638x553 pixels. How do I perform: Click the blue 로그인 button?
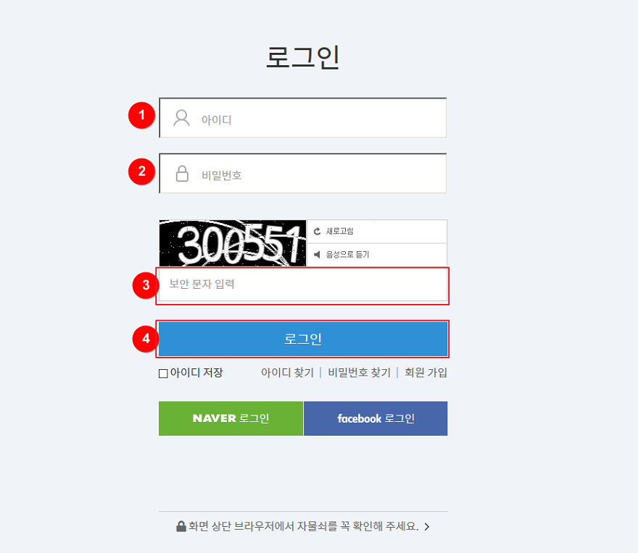click(x=303, y=339)
